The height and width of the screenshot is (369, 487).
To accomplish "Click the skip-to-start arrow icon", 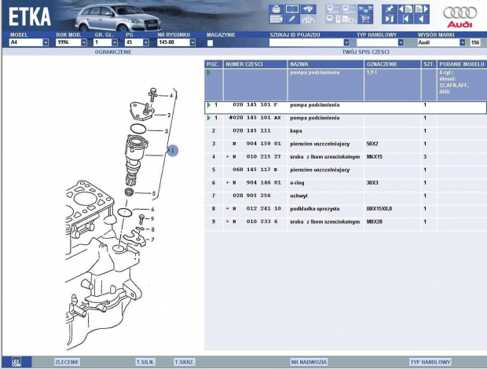I will click(405, 20).
